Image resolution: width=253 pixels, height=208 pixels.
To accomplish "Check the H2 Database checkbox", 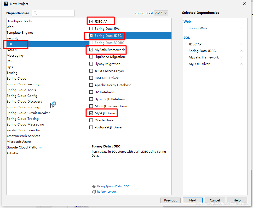I will 91,92.
